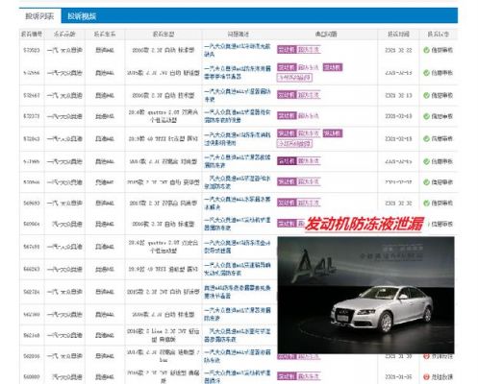Click green check status icon in row 569650
This screenshot has height=384, width=478.
click(x=426, y=203)
